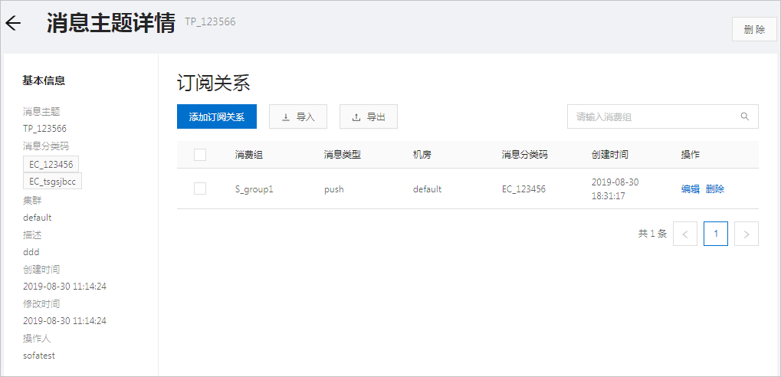Click the 机房 column header
Viewport: 781px width, 377px height.
point(422,155)
